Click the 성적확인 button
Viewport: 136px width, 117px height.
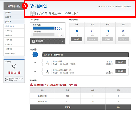click(x=47, y=41)
